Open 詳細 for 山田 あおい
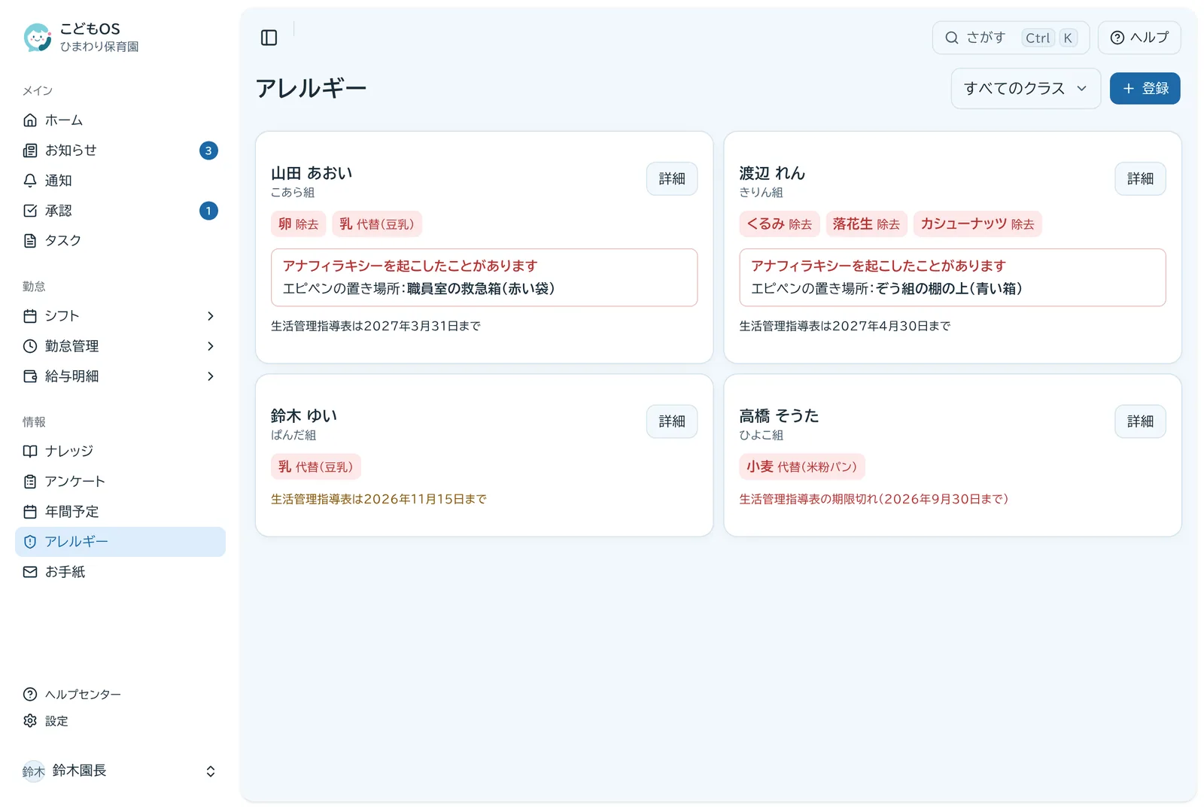This screenshot has width=1204, height=809. [672, 179]
